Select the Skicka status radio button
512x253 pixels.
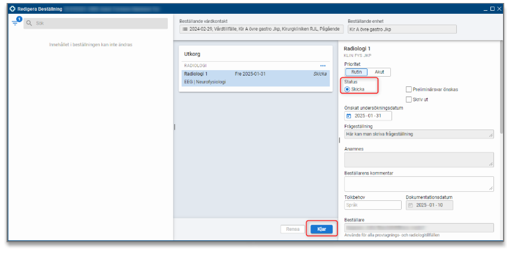point(348,89)
